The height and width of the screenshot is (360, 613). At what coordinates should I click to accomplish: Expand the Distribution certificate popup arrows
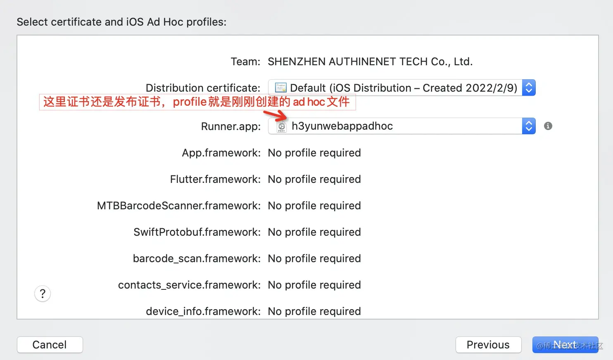coord(529,88)
